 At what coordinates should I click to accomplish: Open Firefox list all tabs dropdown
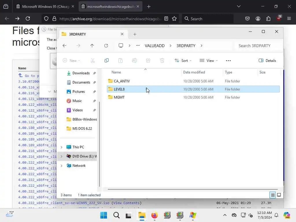point(238,6)
